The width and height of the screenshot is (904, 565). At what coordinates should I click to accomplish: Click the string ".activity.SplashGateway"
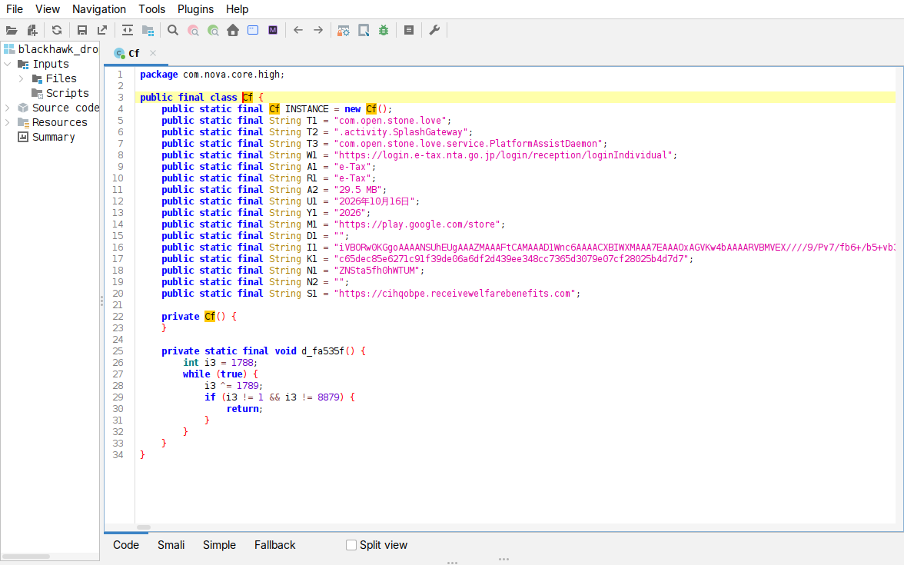(400, 132)
